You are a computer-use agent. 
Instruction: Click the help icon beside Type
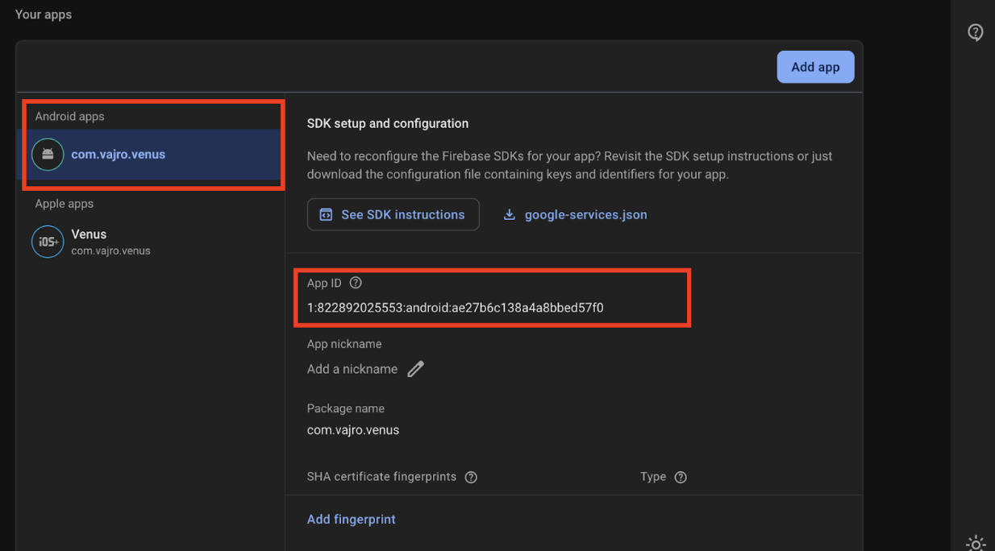[681, 477]
